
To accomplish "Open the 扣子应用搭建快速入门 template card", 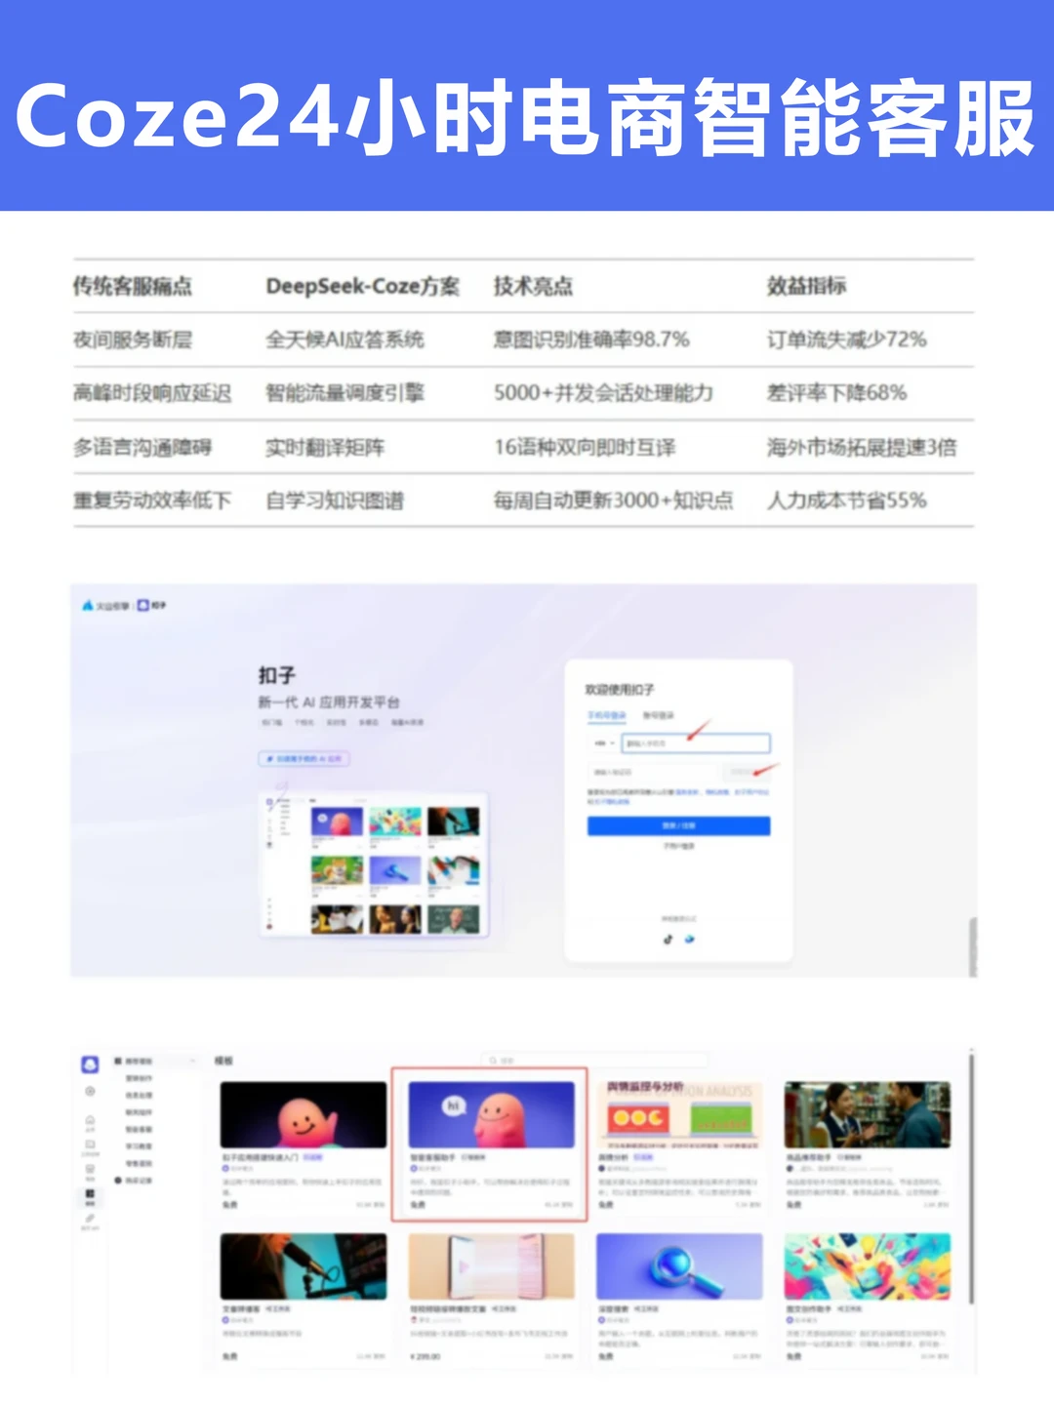I will (303, 1144).
